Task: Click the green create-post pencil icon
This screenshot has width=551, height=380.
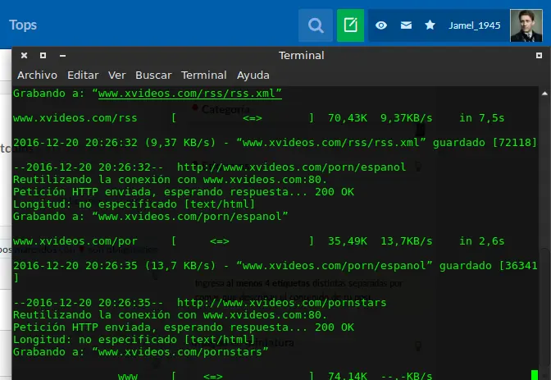Action: coord(350,25)
